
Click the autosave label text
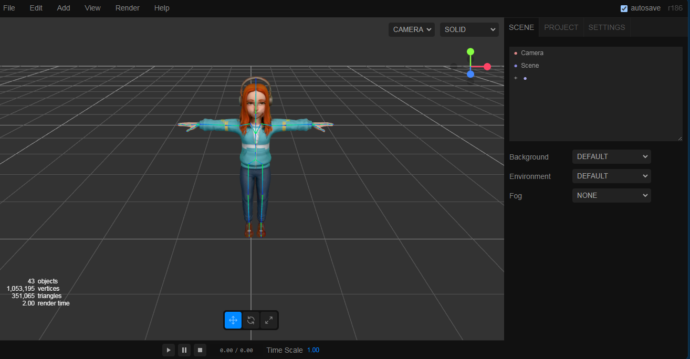coord(645,8)
